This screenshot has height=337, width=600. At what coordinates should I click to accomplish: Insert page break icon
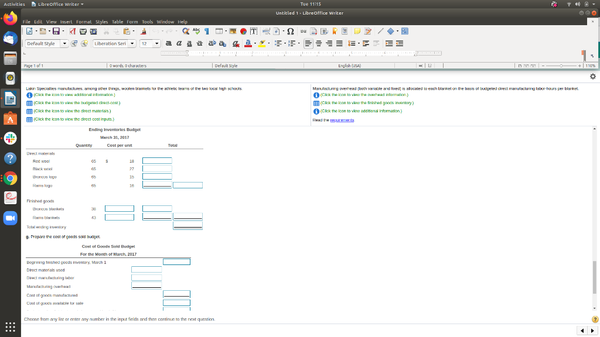coord(267,32)
